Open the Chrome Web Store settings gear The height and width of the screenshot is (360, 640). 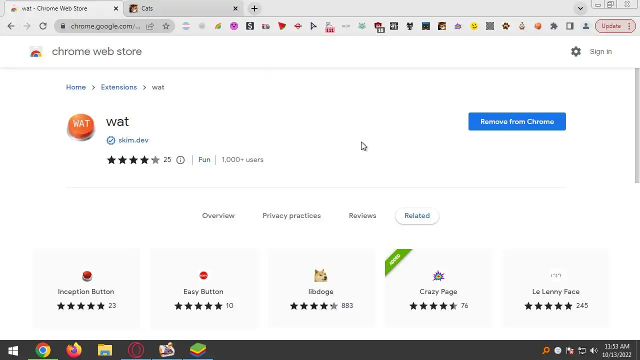576,51
